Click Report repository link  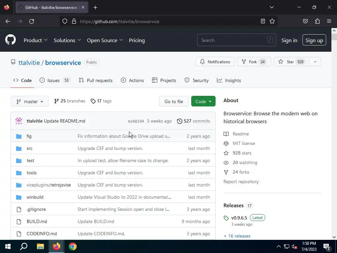click(241, 182)
